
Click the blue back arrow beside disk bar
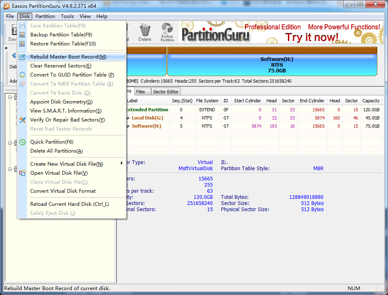click(14, 56)
